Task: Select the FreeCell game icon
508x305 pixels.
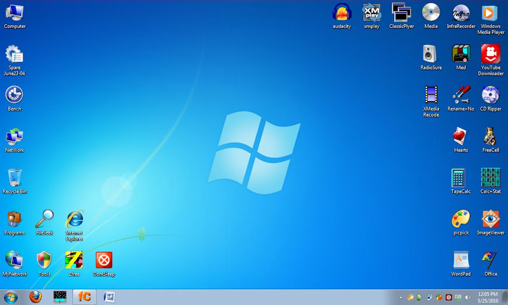Action: (x=491, y=140)
